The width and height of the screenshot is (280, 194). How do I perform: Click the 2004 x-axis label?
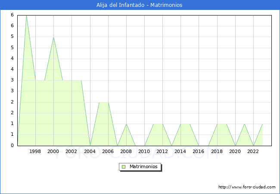[x=90, y=151]
